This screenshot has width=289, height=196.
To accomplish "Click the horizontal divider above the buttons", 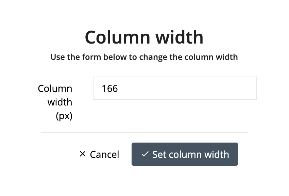I will [x=144, y=133].
